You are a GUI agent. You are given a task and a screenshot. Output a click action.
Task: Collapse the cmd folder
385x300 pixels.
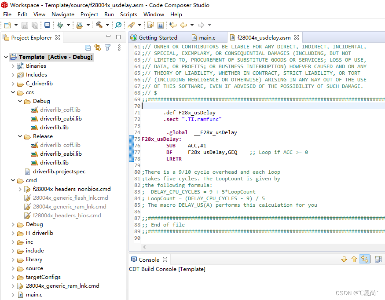click(13, 180)
